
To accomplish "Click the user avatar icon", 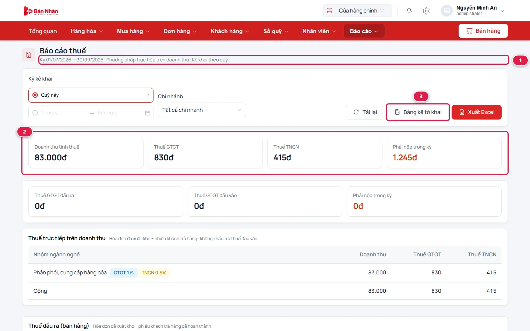I will coord(446,11).
